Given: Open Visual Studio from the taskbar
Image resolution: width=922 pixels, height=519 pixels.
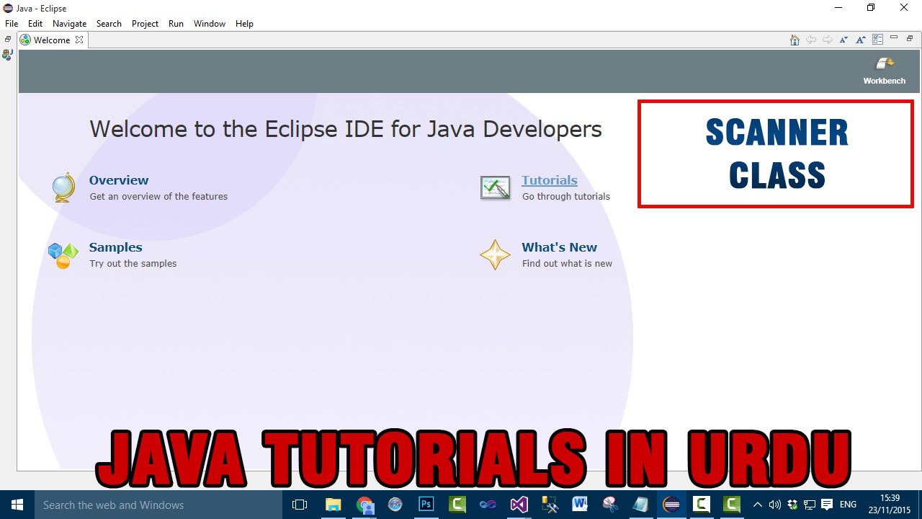Looking at the screenshot, I should point(519,505).
